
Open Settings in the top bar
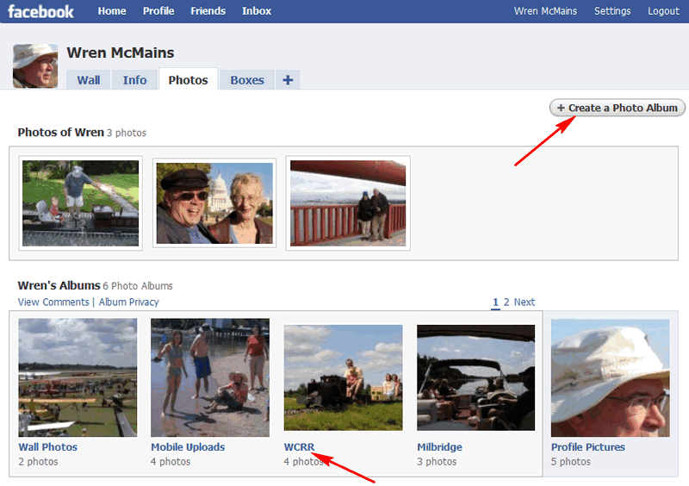612,11
